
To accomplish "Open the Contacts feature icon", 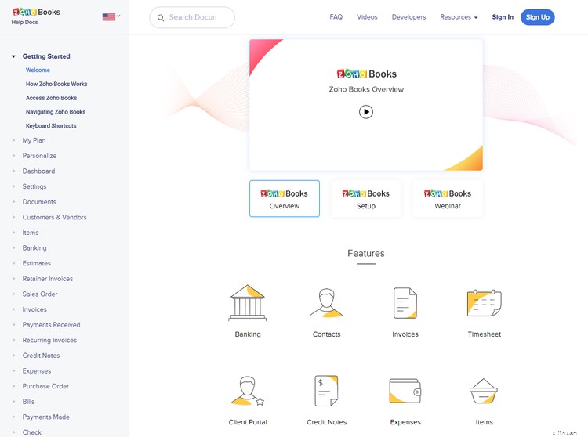I will point(326,303).
